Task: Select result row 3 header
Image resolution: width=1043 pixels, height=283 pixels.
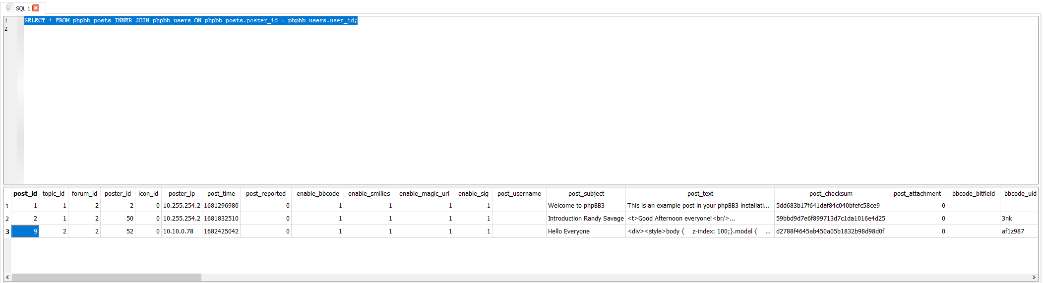Action: click(x=7, y=231)
